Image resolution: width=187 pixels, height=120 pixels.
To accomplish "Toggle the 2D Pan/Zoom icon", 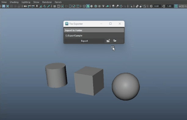I will click(x=45, y=6).
